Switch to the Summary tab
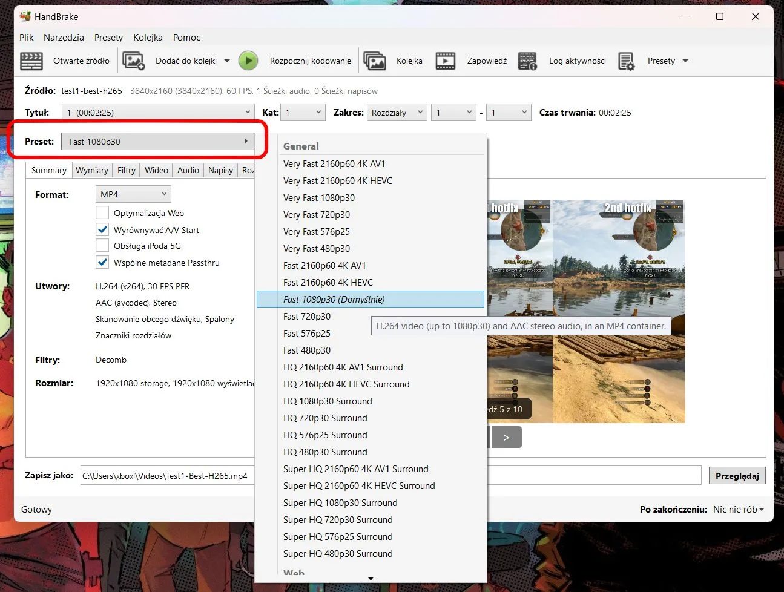 coord(49,170)
